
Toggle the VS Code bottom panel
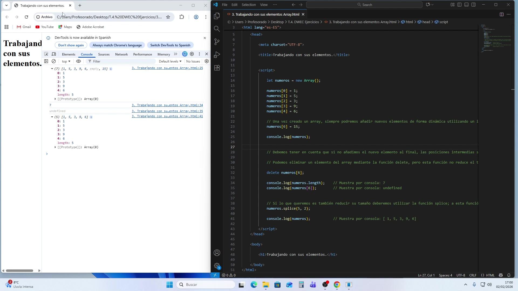click(466, 5)
